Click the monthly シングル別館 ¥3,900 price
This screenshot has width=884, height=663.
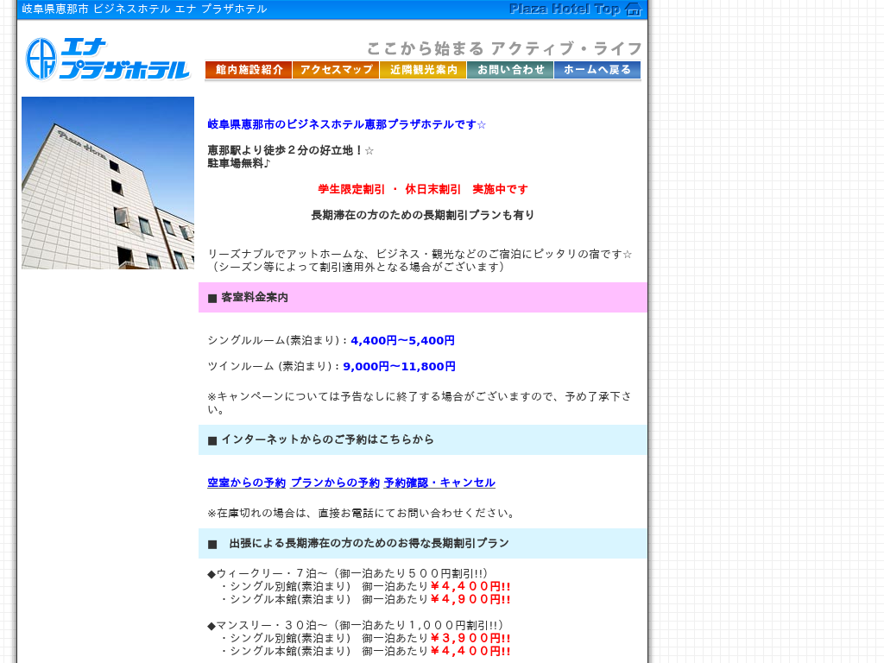coord(470,639)
